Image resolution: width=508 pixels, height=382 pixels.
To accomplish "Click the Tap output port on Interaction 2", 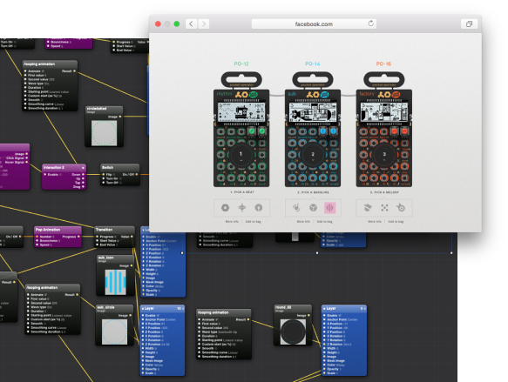I will point(84,183).
